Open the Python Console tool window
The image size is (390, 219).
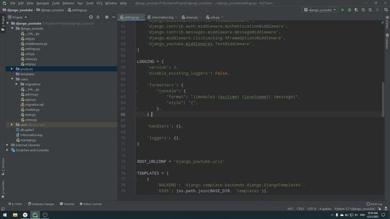[91, 204]
